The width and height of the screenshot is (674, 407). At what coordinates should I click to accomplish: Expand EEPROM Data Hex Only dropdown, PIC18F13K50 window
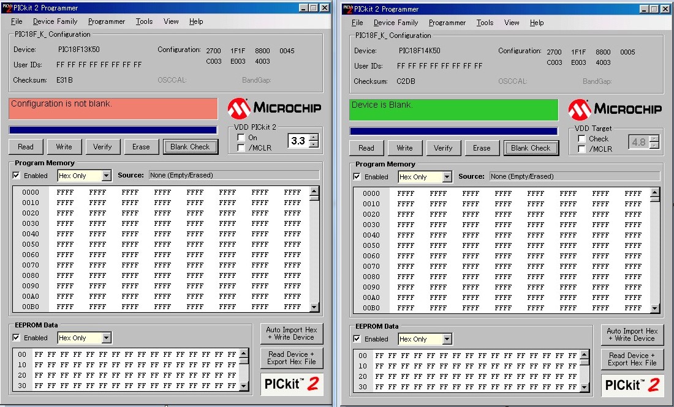(x=106, y=338)
